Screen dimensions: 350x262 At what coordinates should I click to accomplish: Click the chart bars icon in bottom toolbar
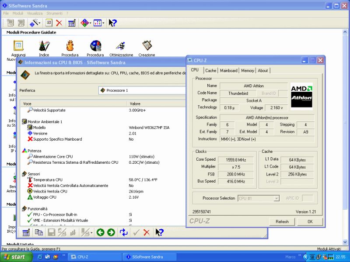coord(73,233)
